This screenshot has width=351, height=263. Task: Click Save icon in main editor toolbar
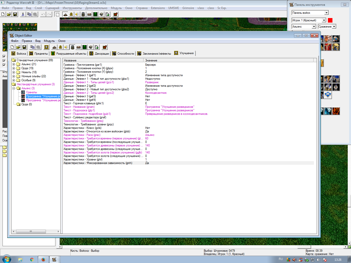[15, 14]
